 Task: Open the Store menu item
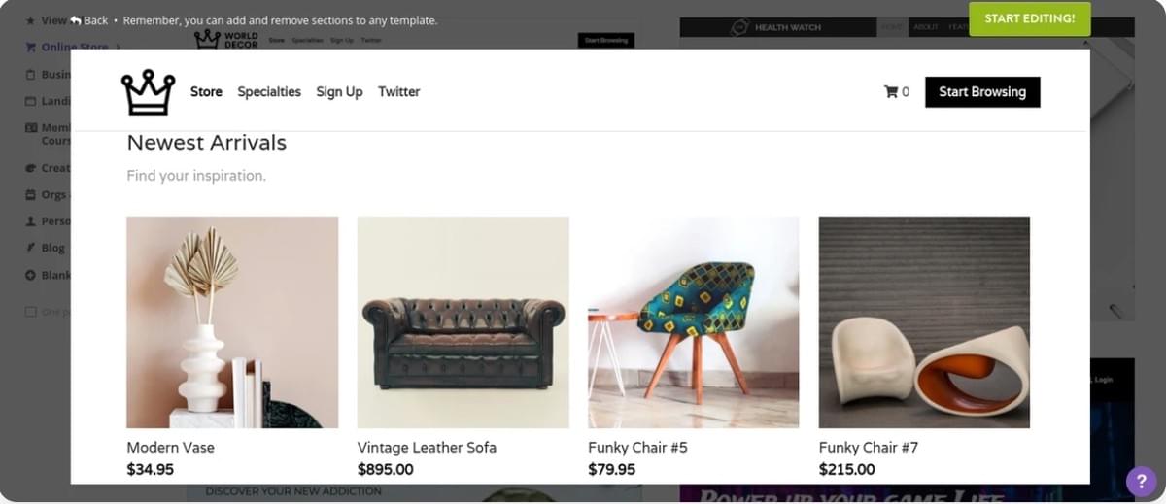[206, 92]
